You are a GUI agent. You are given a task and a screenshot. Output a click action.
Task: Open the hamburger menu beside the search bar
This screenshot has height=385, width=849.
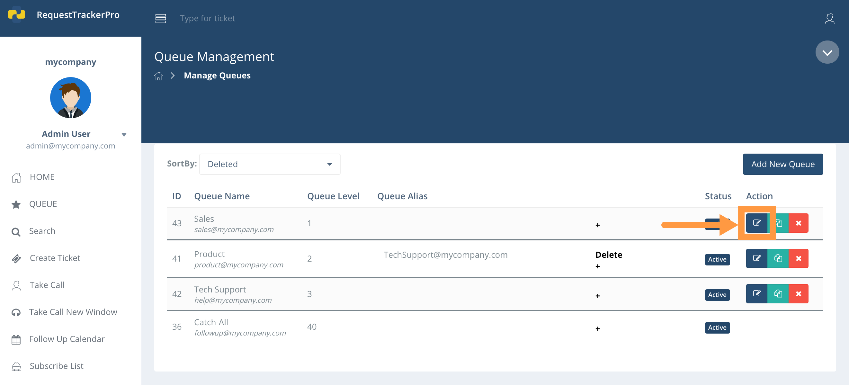160,18
